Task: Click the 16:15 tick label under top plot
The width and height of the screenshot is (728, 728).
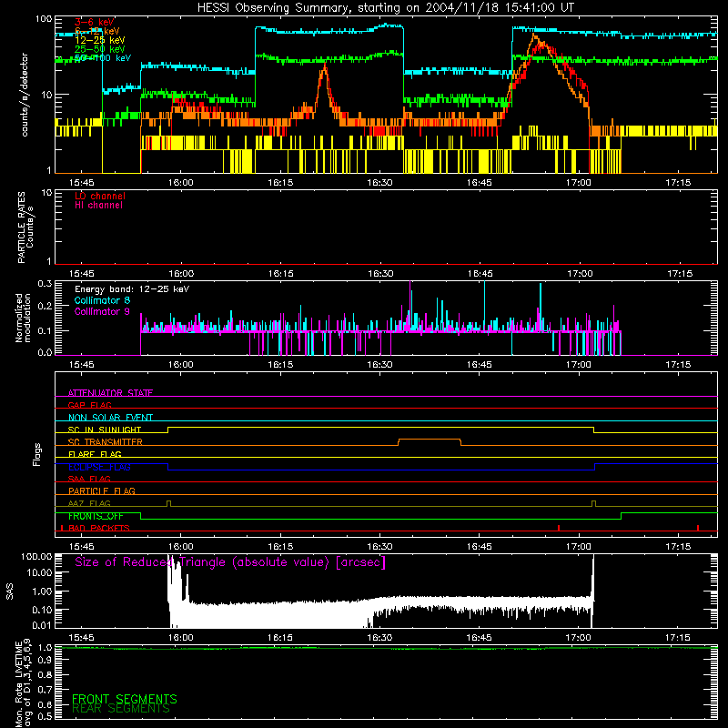Action: 280,183
